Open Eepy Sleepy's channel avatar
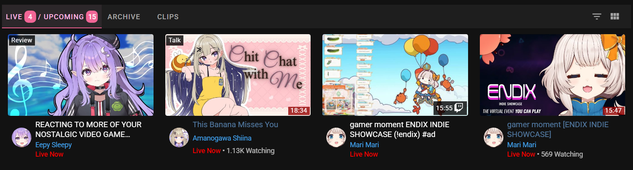 coord(22,137)
